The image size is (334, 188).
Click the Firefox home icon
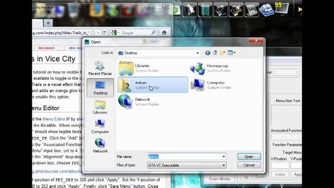coord(164,32)
